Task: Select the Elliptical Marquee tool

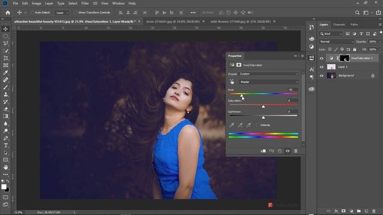Action: click(5, 36)
